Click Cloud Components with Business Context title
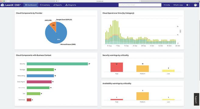 point(33,55)
